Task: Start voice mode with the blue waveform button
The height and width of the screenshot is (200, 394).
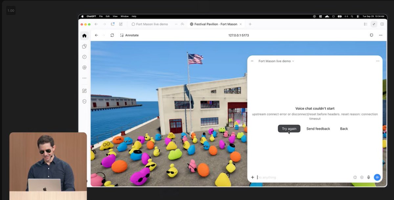Action: (x=377, y=177)
